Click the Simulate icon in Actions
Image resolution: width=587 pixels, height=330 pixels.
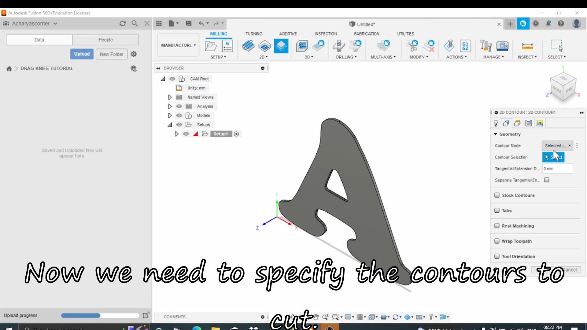449,46
